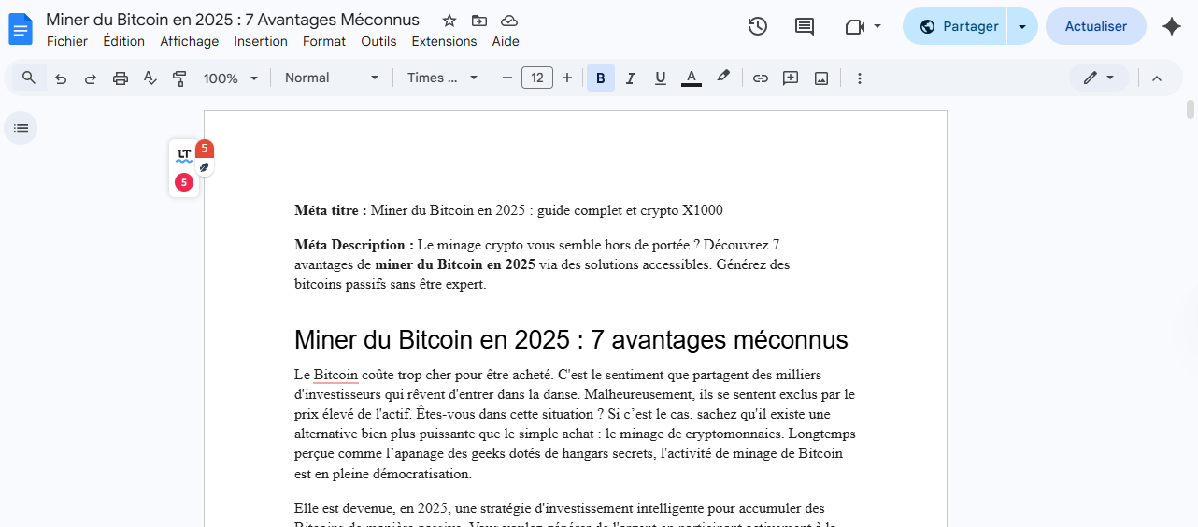Click the bold Méta Description label
The image size is (1198, 527).
[x=354, y=245]
